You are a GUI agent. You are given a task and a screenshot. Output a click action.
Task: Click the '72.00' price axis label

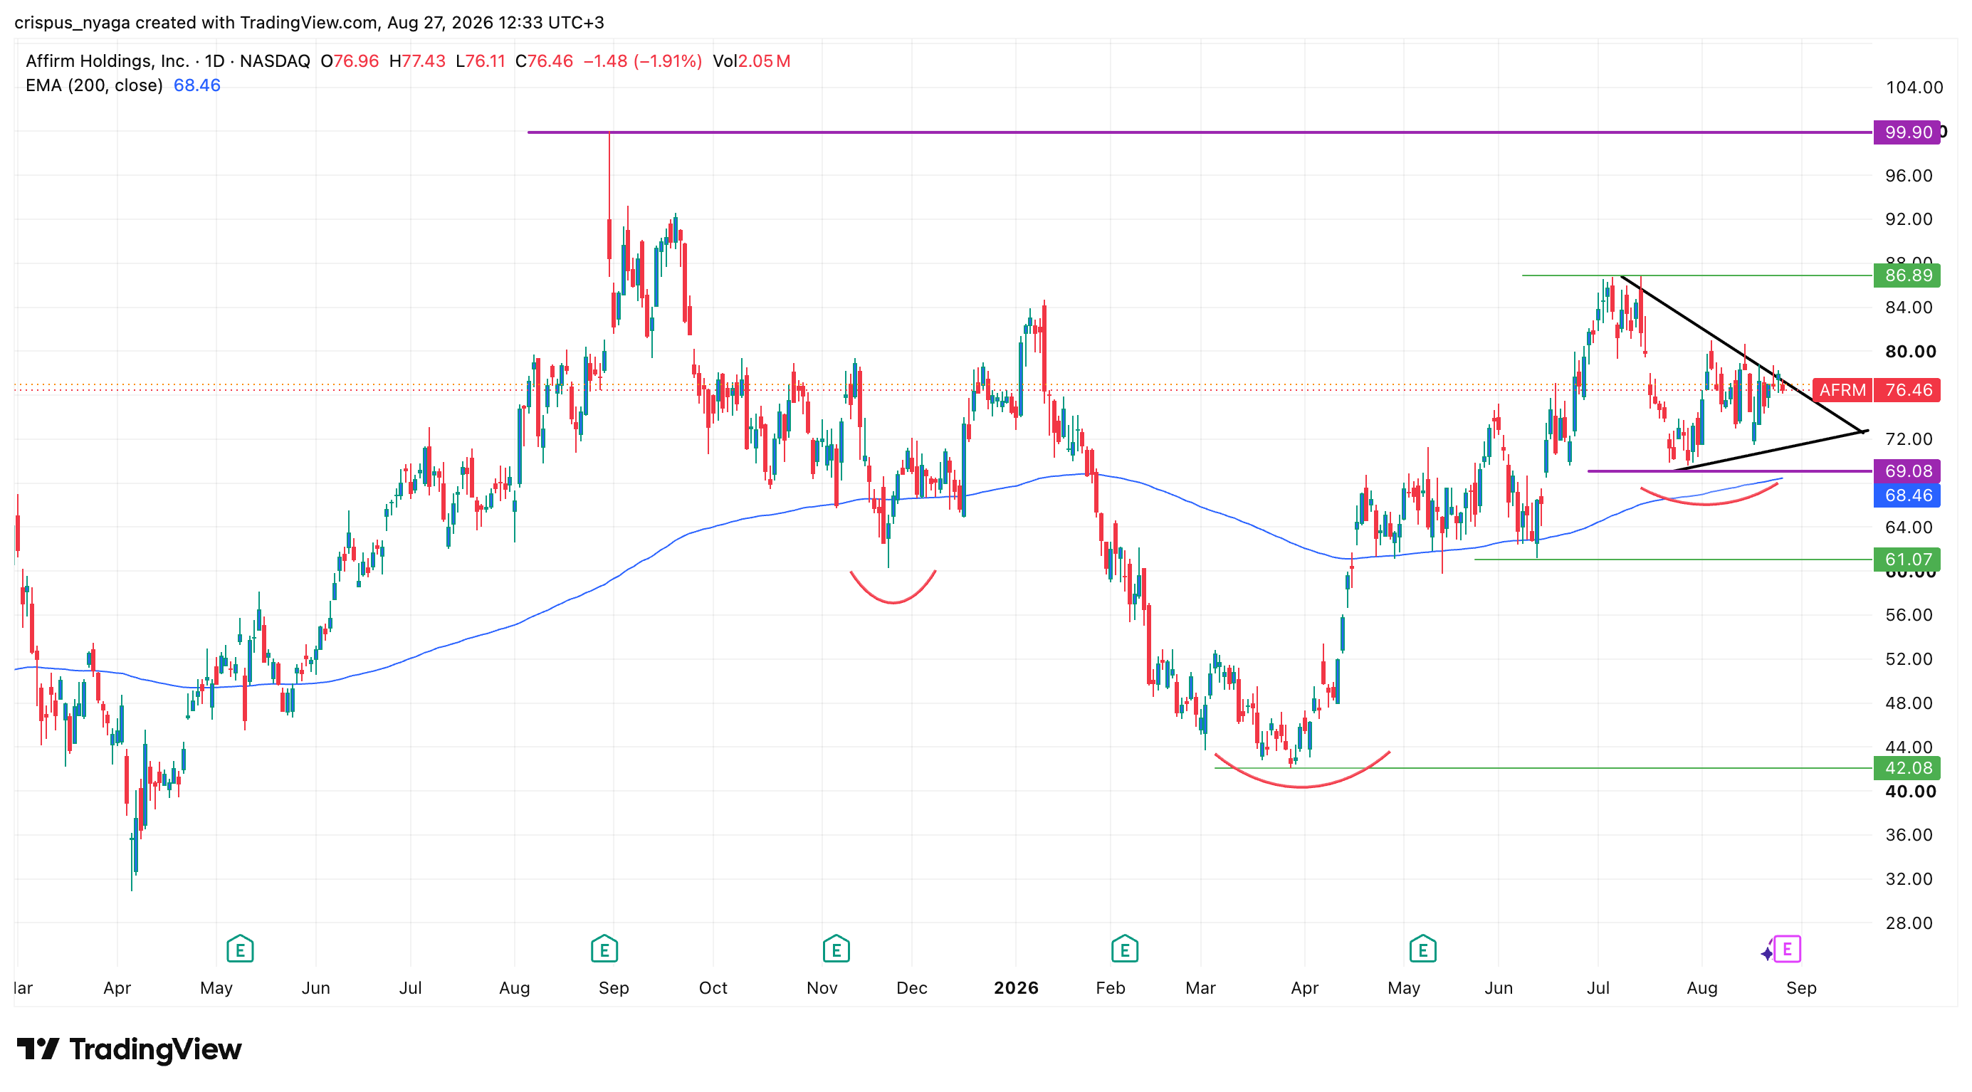pyautogui.click(x=1909, y=439)
